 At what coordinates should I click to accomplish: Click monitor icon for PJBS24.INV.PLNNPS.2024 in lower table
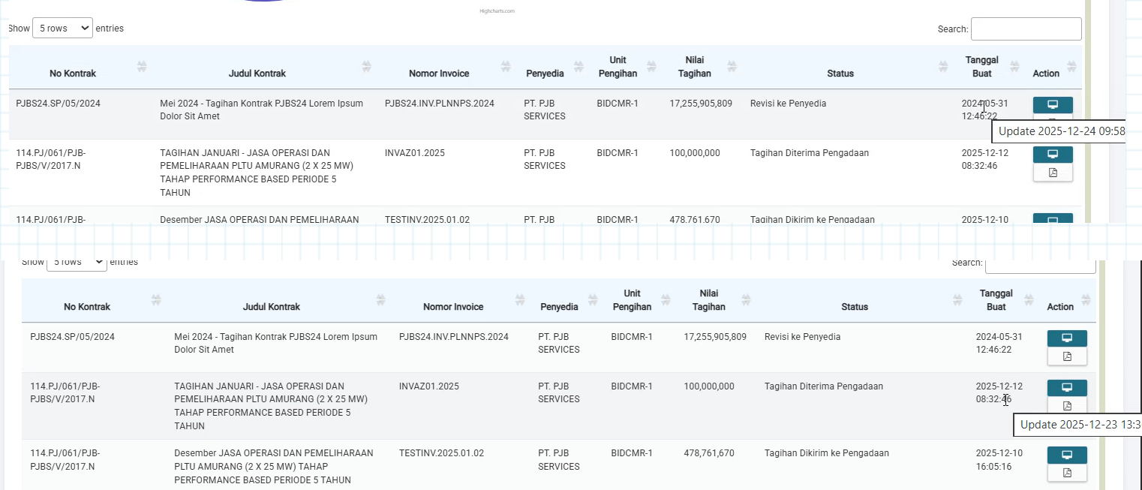(x=1066, y=338)
